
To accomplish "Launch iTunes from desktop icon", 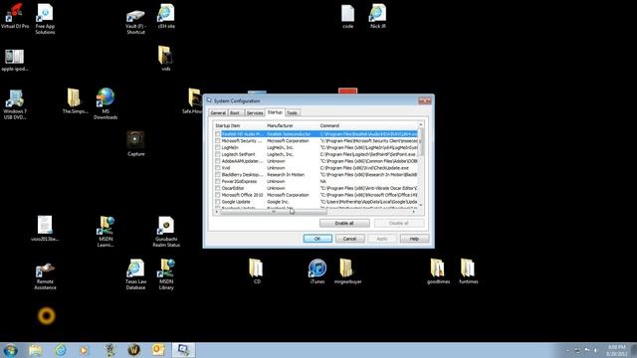I will [x=318, y=270].
